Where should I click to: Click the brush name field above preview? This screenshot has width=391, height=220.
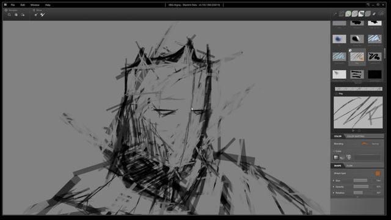[359, 89]
